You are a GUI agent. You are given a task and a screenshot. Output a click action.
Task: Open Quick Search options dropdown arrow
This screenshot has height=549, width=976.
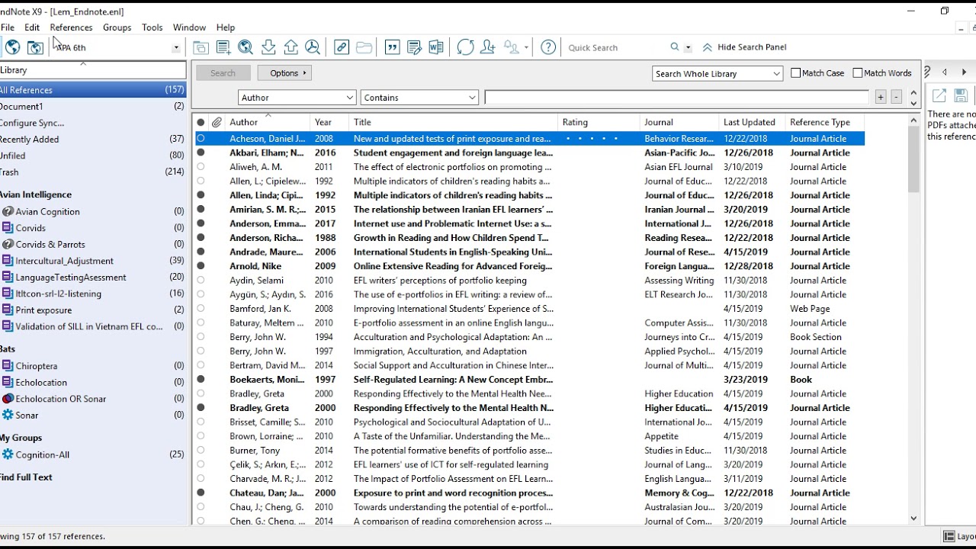click(688, 47)
